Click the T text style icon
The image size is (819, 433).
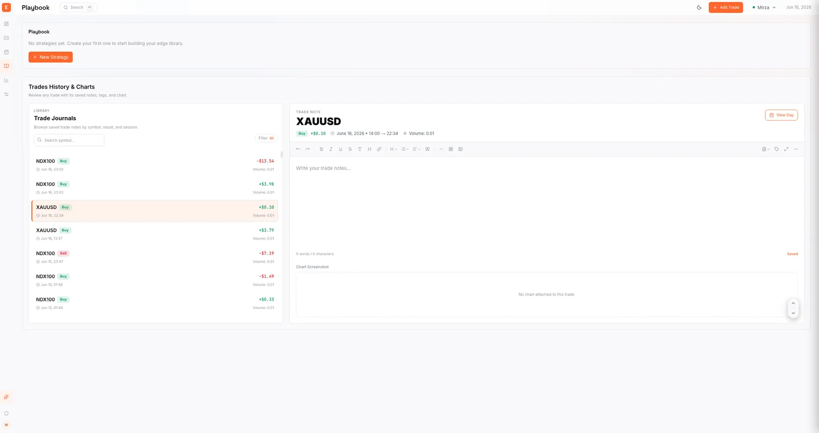coord(360,149)
